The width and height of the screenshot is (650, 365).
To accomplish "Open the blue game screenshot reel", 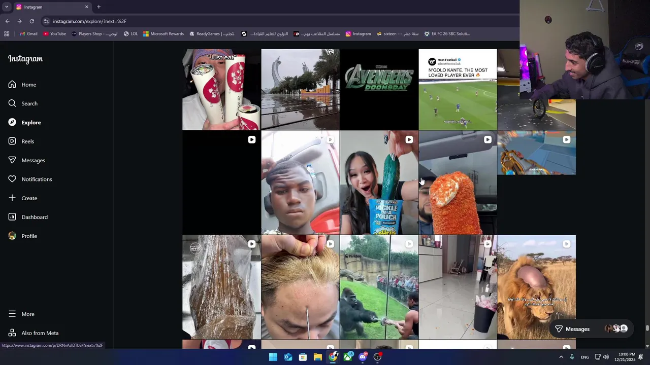I will pyautogui.click(x=536, y=153).
